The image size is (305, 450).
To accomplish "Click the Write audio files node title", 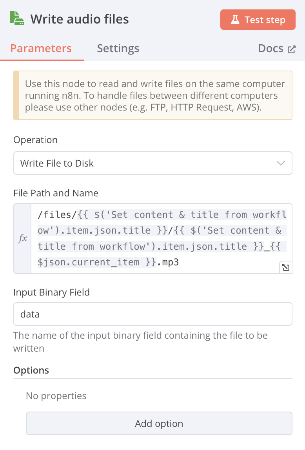I will (80, 19).
